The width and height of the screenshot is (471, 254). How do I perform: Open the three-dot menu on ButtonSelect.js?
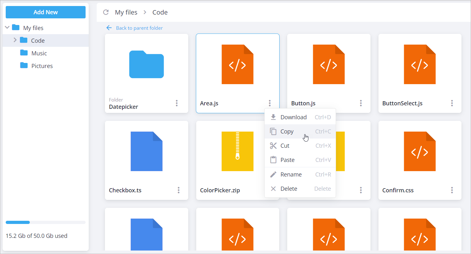[452, 103]
